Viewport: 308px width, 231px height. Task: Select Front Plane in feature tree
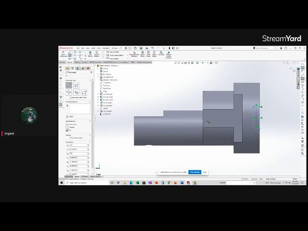(x=107, y=83)
